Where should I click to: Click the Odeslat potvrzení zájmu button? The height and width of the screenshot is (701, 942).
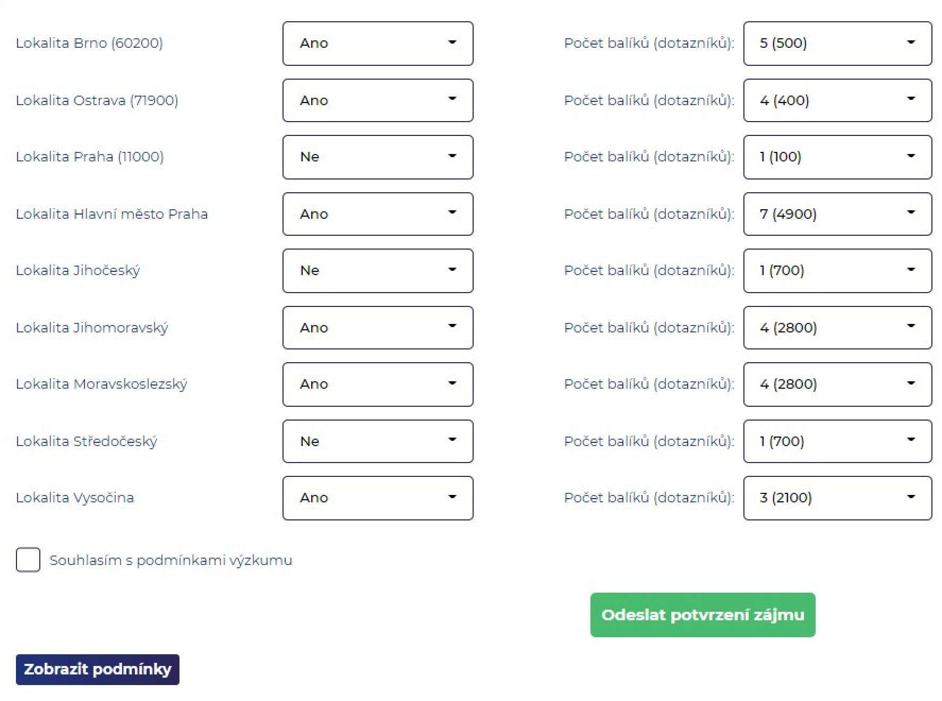click(703, 615)
